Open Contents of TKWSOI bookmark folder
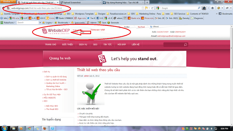This screenshot has width=233, height=131. pos(197,14)
